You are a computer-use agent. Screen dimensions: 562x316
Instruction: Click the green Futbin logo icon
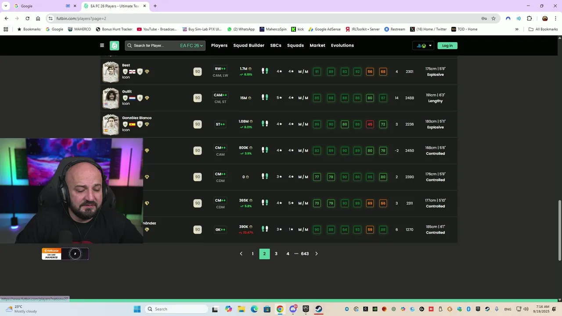click(x=114, y=46)
